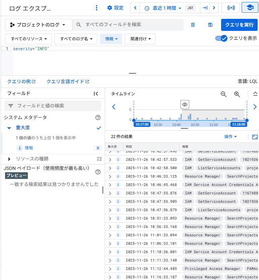Click GetServiceAccount chip on 10:42:57.533 row

click(x=217, y=159)
